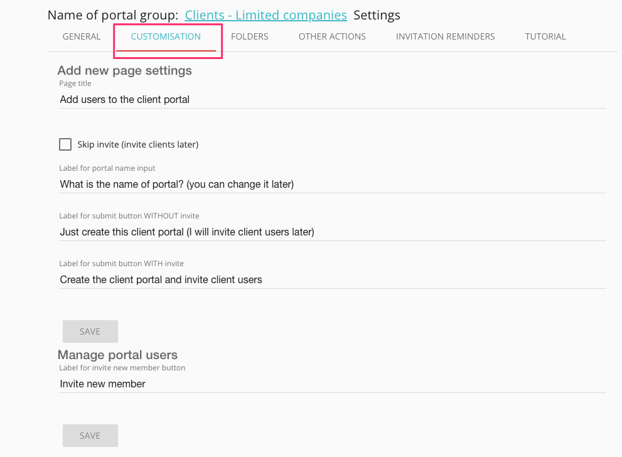Go to the Other Actions tab
Image resolution: width=622 pixels, height=457 pixels.
coord(332,36)
